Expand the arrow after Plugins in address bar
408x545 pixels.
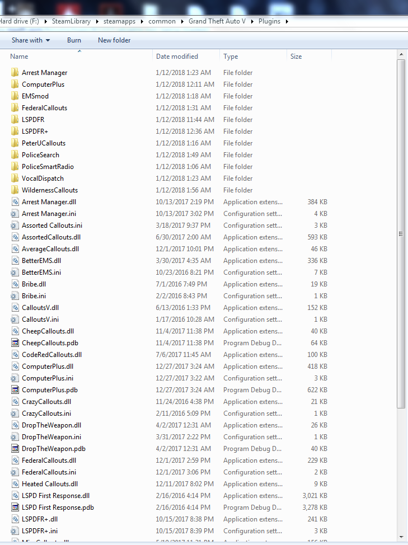(x=287, y=22)
